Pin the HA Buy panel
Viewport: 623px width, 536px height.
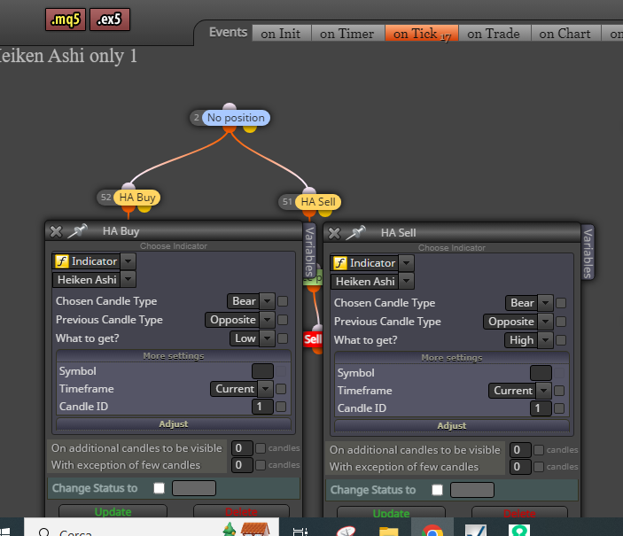pyautogui.click(x=78, y=231)
